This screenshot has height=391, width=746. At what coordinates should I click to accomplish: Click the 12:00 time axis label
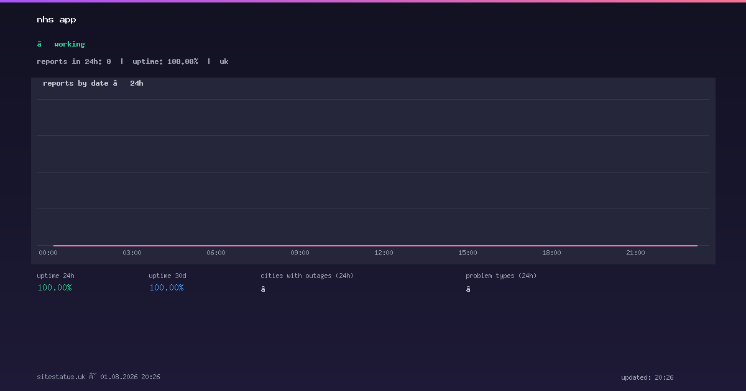[x=384, y=253]
